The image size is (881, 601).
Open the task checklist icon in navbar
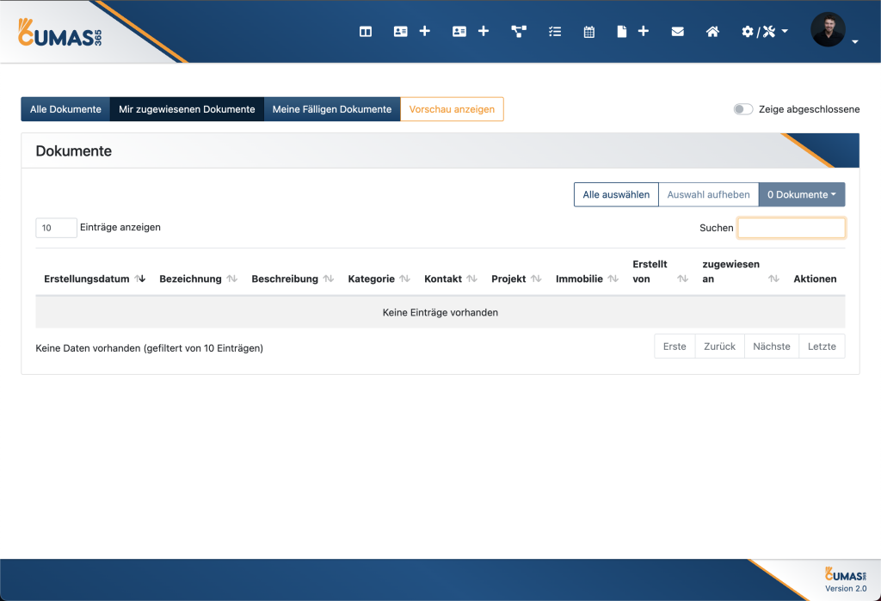coord(555,32)
